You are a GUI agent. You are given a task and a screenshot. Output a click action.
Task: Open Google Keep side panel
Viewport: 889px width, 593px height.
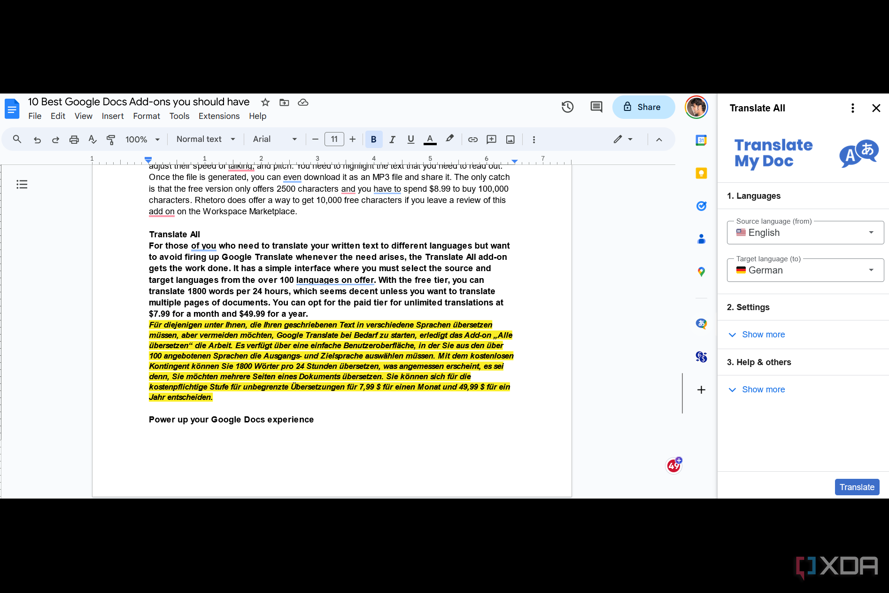(x=701, y=173)
